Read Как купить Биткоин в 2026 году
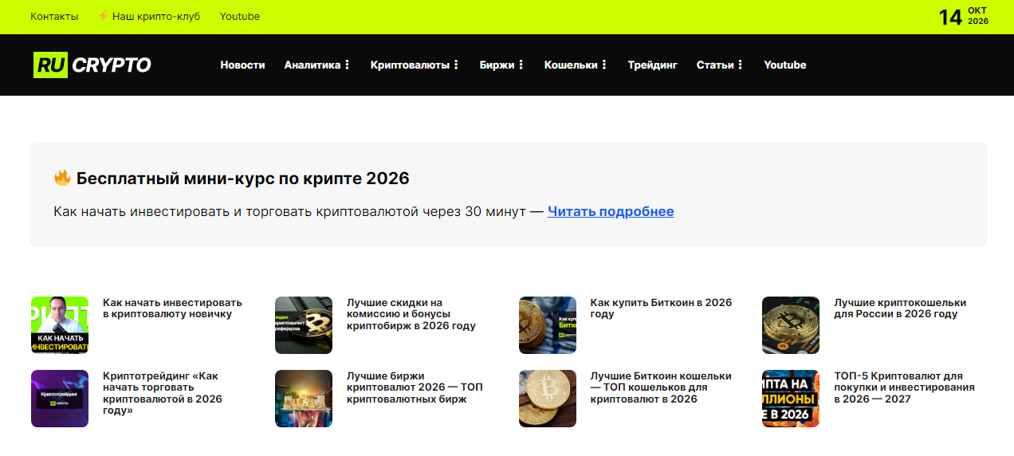The width and height of the screenshot is (1014, 456). pos(661,309)
